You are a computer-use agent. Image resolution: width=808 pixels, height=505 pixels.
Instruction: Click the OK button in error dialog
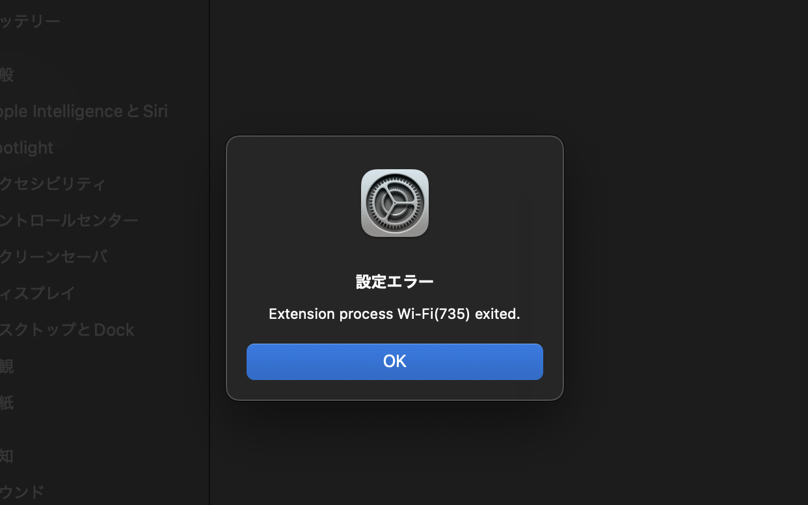(x=394, y=361)
